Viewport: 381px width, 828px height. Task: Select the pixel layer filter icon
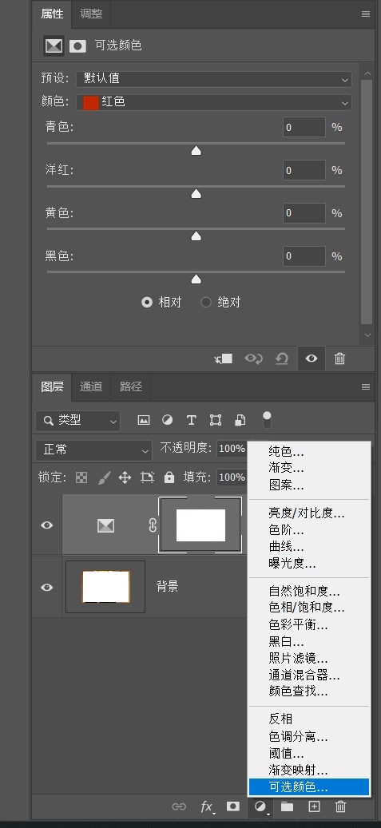pyautogui.click(x=143, y=420)
